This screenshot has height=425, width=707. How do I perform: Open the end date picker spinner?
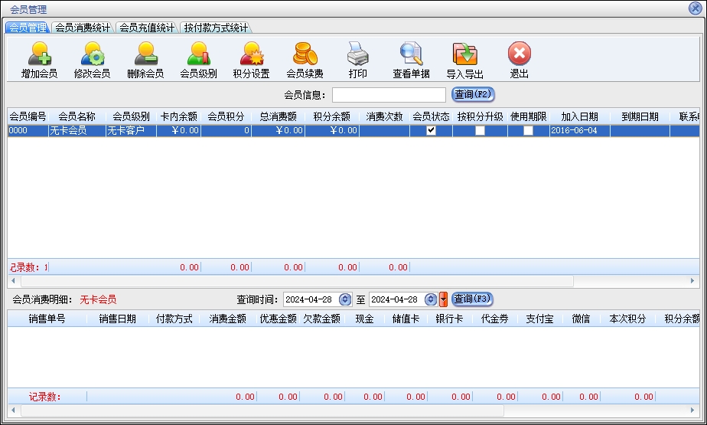(431, 299)
